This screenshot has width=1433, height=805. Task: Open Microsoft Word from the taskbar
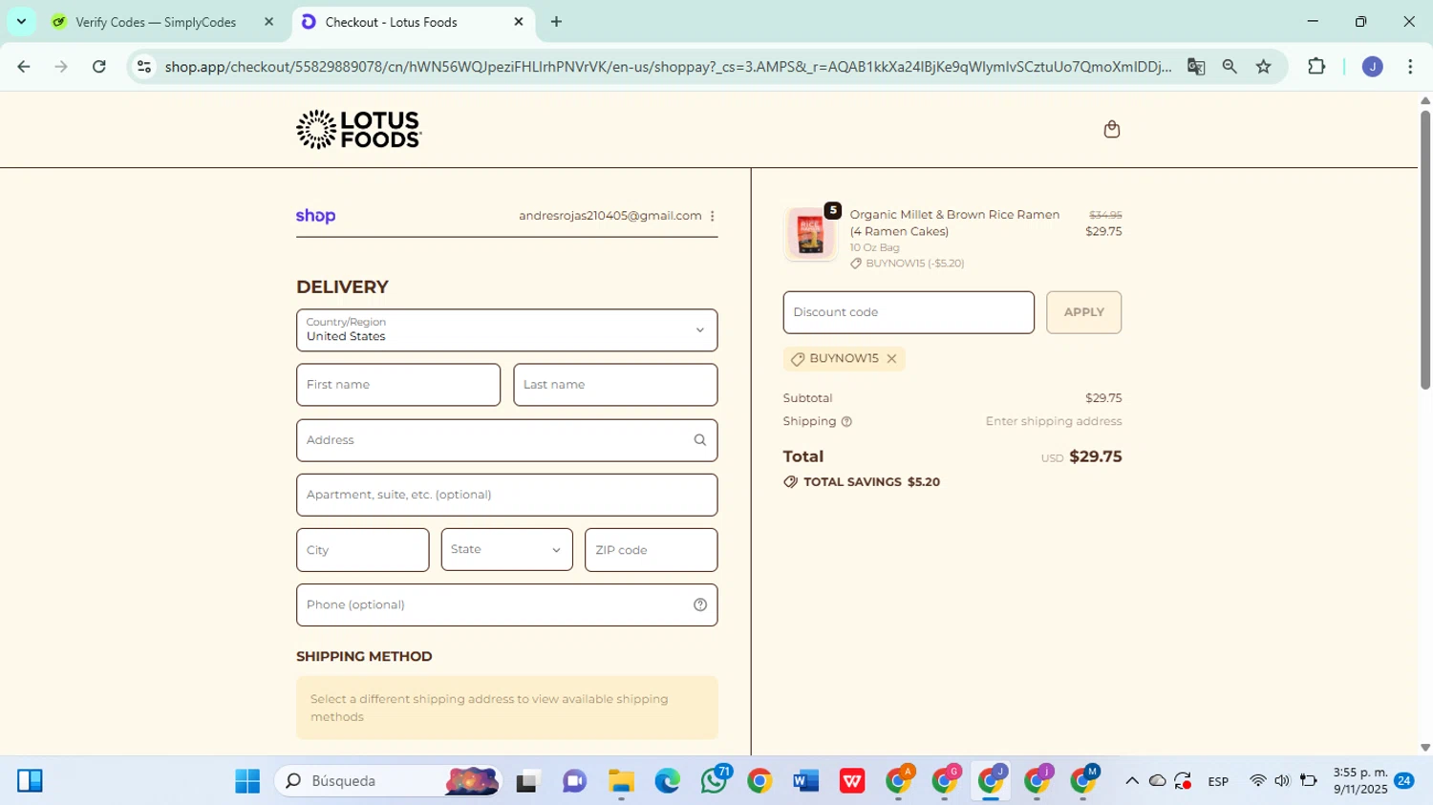coord(806,781)
